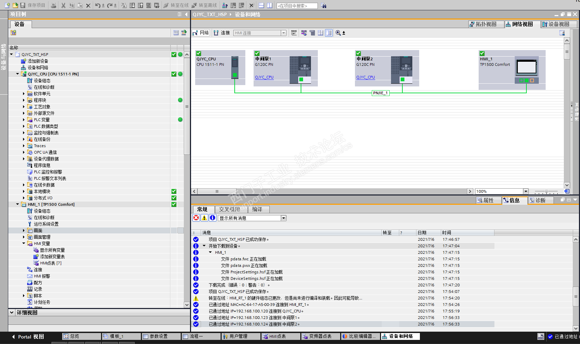The image size is (580, 344).
Task: Open the 100% zoom level dropdown
Action: pos(526,191)
